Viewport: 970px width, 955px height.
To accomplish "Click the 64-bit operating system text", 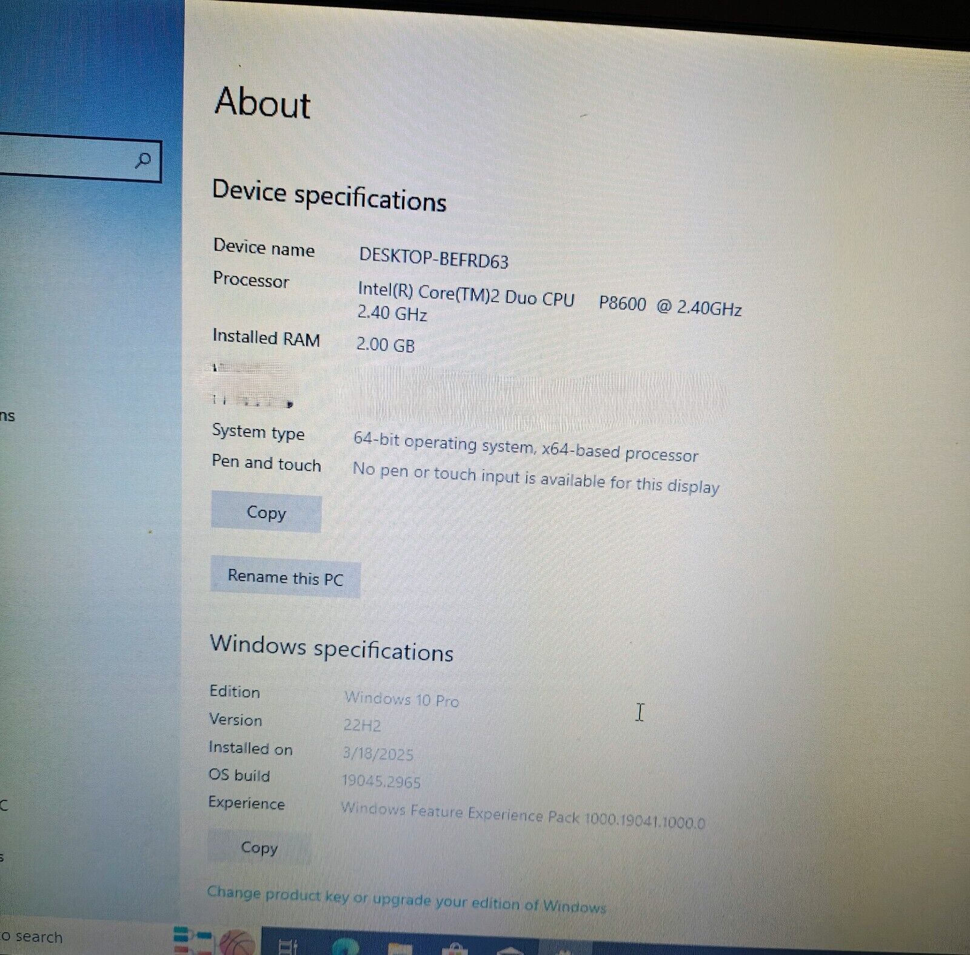I will tap(526, 447).
